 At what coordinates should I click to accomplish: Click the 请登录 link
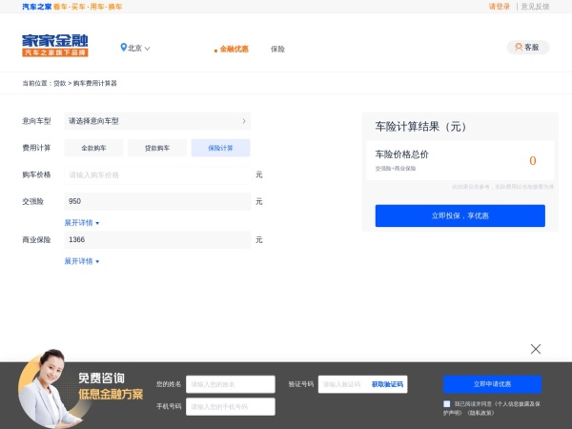[499, 7]
